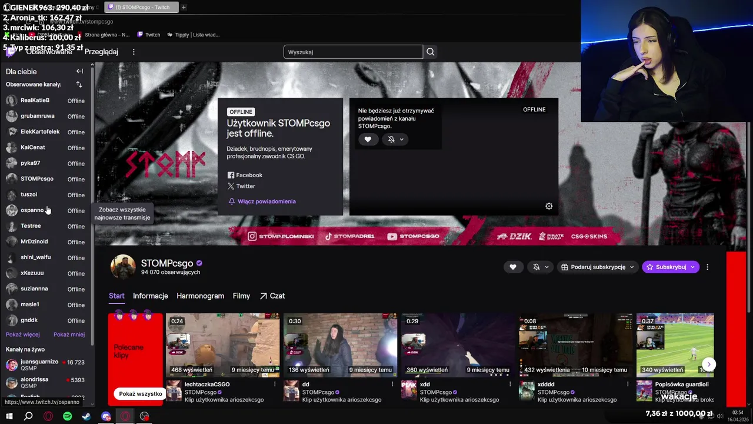Open STOMPcsgo Facebook link
This screenshot has height=424, width=753.
click(245, 175)
